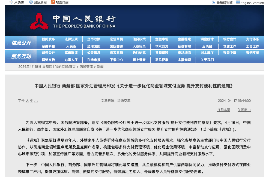Screen dimensions: 269x177
Task: Open 报告下载 menu item
Action: 230,53
